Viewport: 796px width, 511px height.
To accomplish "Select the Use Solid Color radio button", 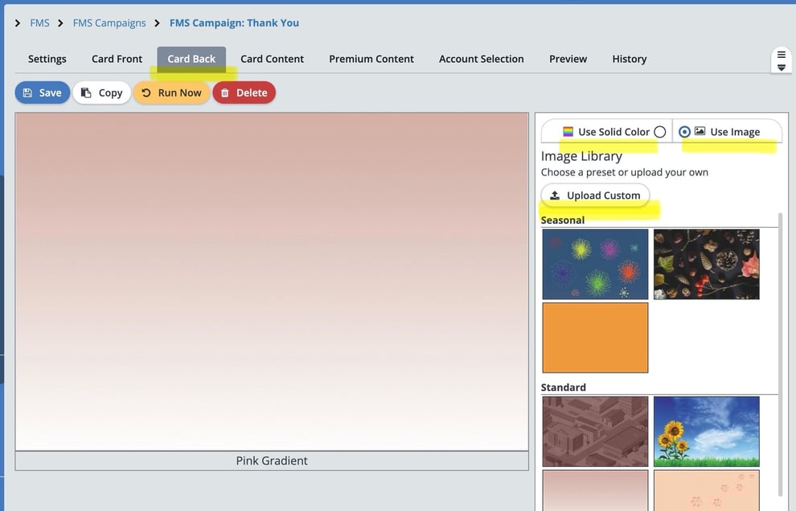I will 660,132.
